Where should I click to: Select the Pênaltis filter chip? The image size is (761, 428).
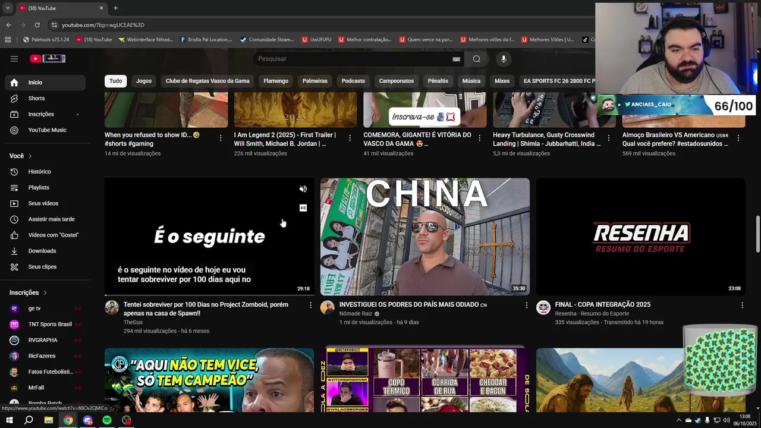438,81
